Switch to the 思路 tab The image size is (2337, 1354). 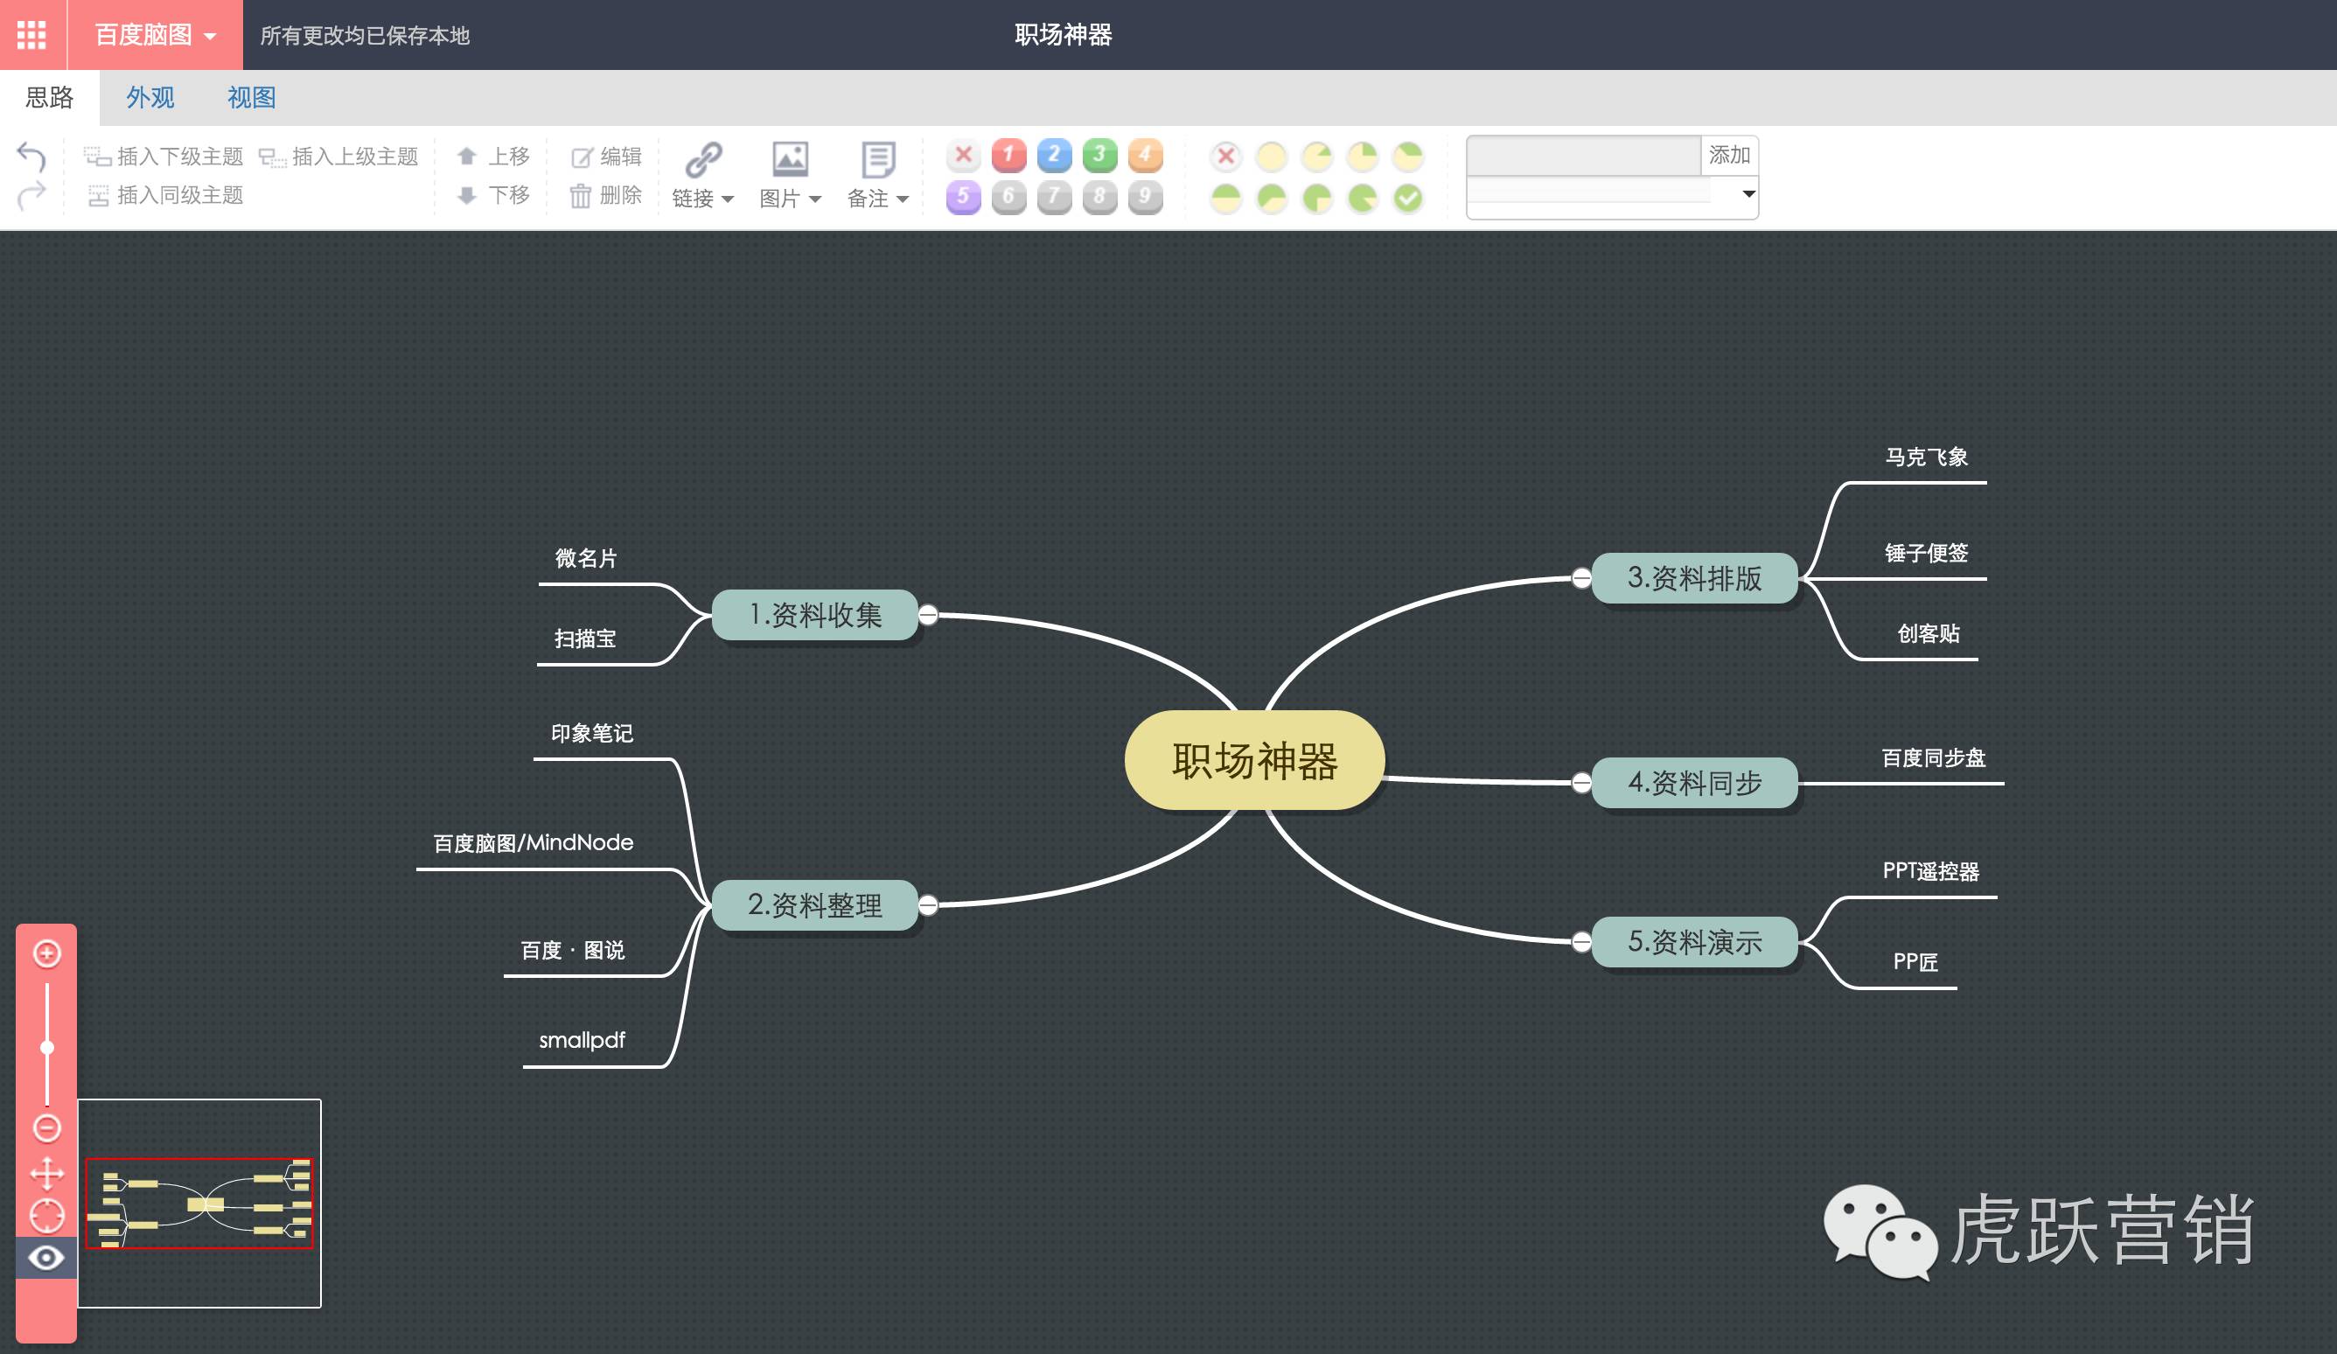49,97
